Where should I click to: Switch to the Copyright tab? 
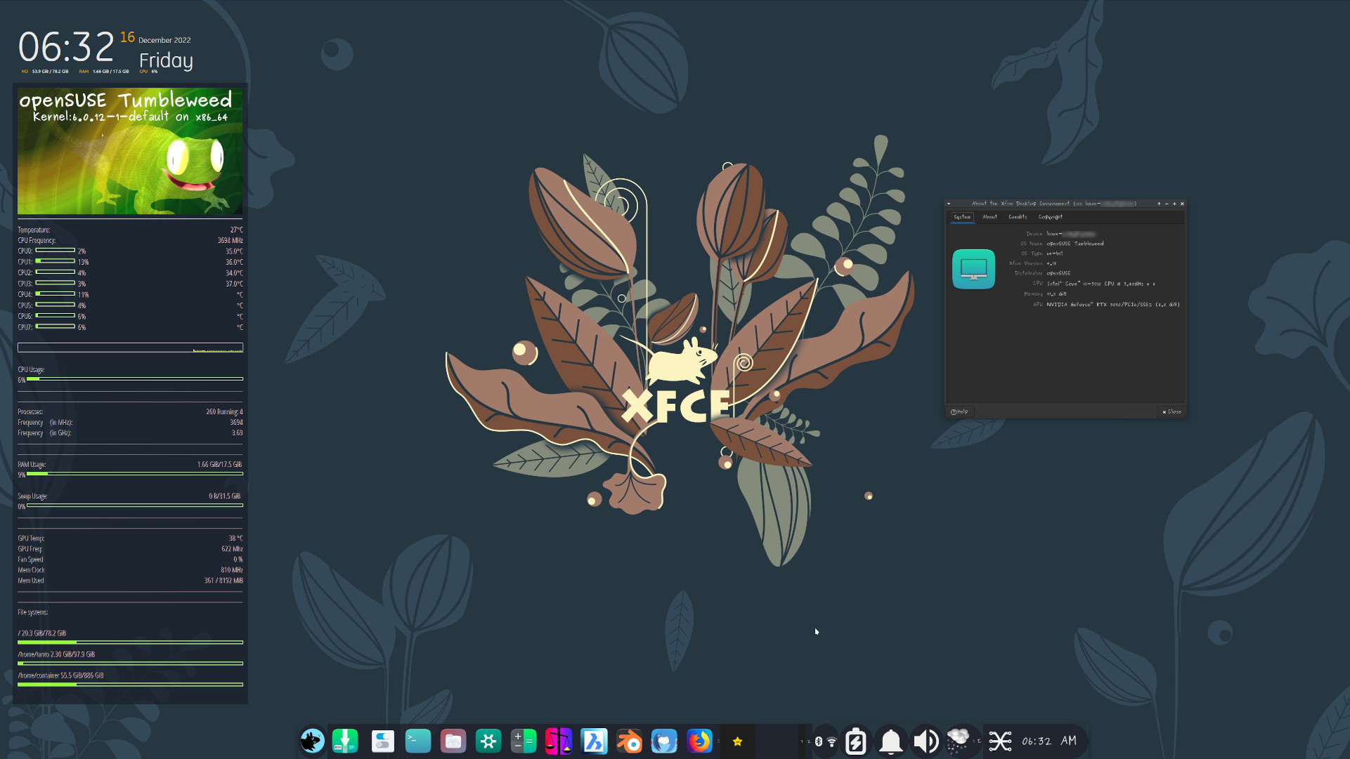click(x=1050, y=217)
